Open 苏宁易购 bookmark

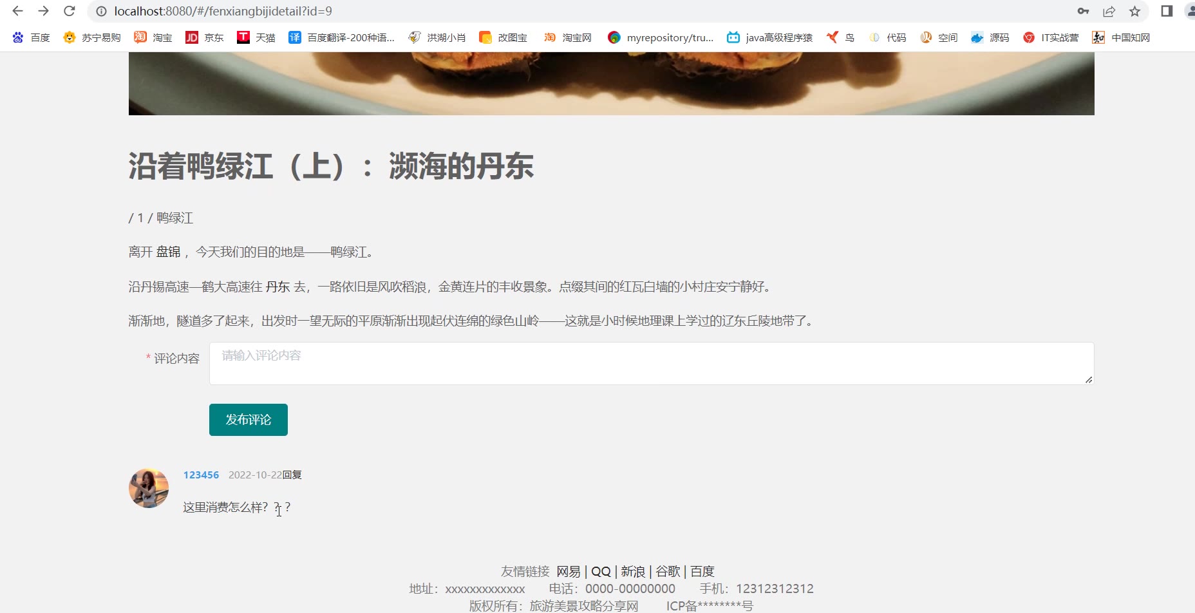tap(92, 37)
